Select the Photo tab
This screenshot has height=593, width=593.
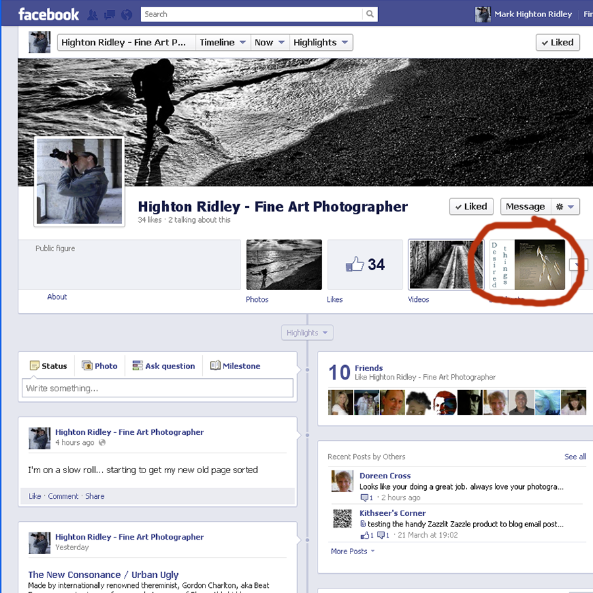[100, 366]
